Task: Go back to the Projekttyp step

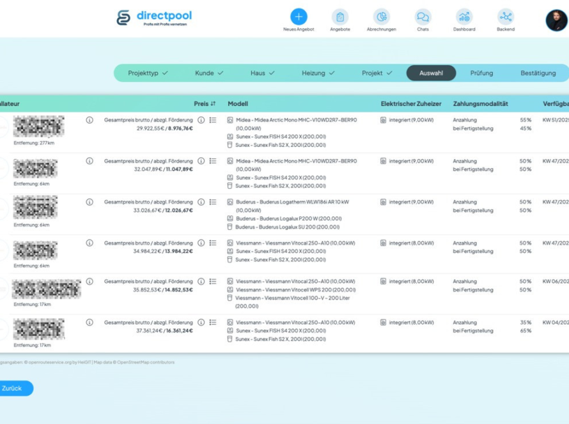Action: tap(148, 73)
